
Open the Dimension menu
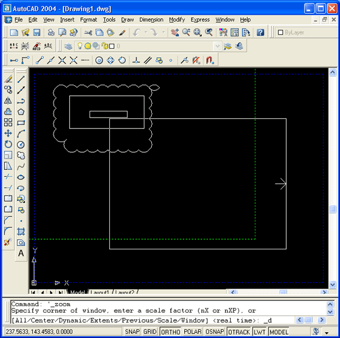point(151,19)
